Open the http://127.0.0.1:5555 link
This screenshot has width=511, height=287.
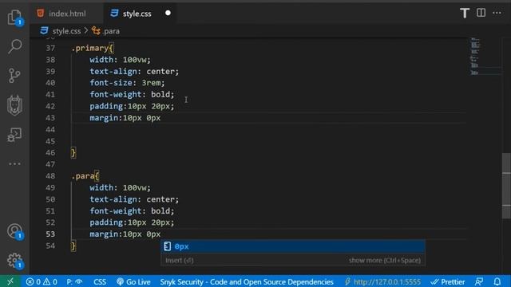(383, 281)
